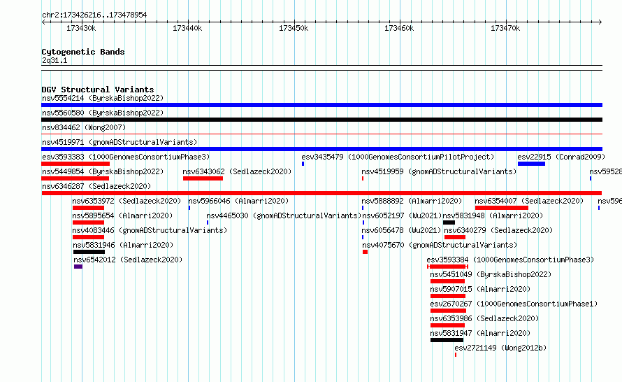Open nsv6354007 (Sedlazeck2020) variant

point(529,201)
